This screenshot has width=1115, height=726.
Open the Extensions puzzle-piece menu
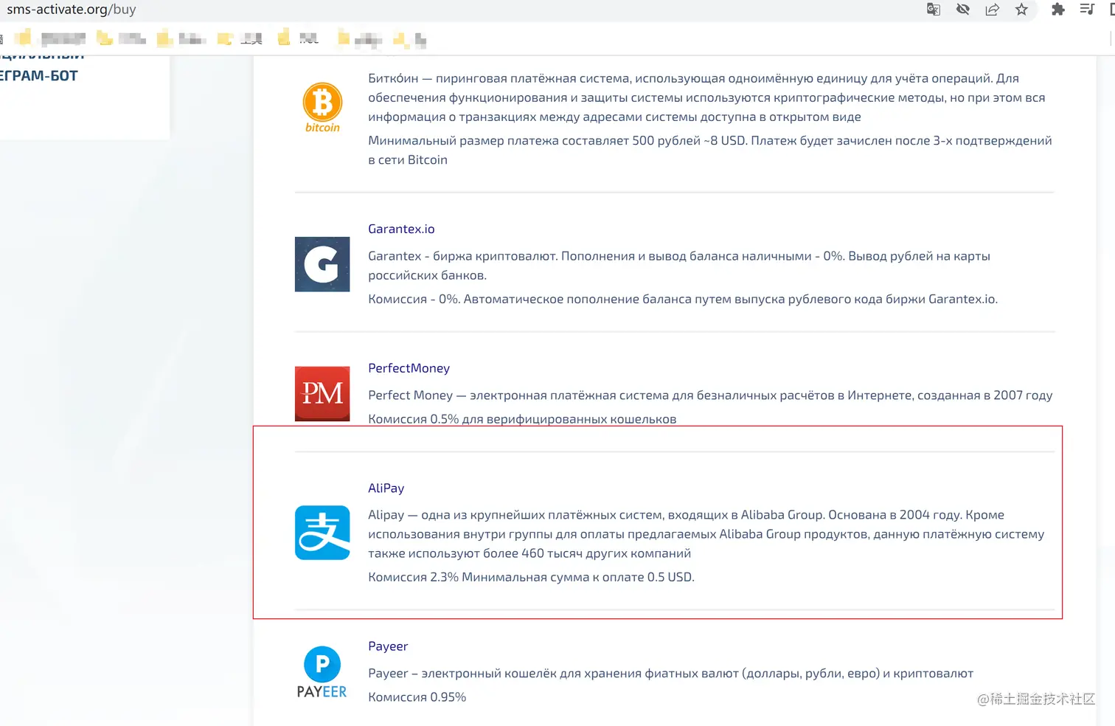(x=1057, y=10)
